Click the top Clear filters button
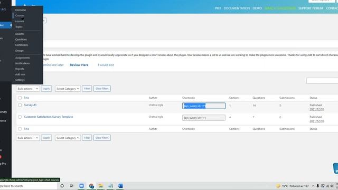The image size is (338, 190). [x=102, y=89]
